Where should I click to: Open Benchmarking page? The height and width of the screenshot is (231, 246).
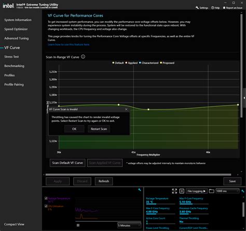(x=14, y=66)
